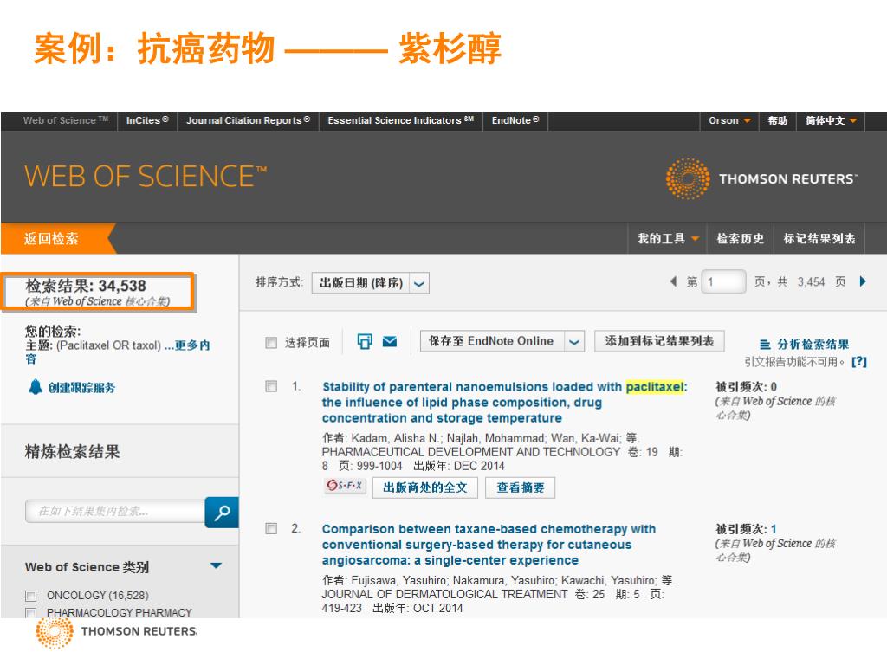
Task: Click into the page number field
Action: point(723,281)
